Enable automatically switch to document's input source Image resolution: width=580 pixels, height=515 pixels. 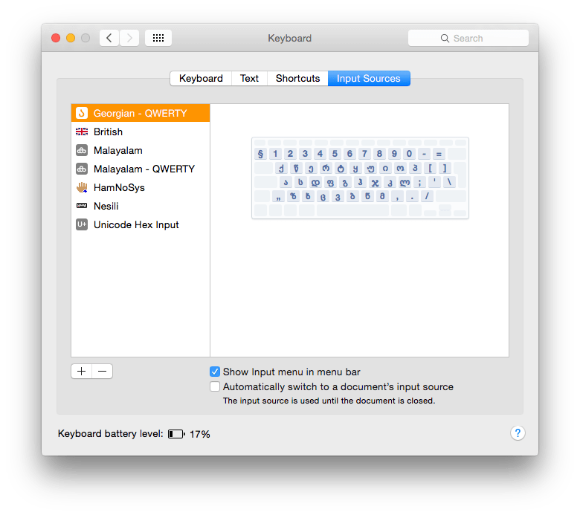(x=215, y=386)
